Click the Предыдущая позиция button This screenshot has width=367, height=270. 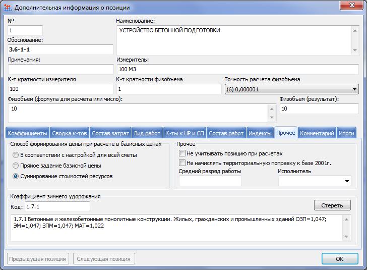coord(38,259)
